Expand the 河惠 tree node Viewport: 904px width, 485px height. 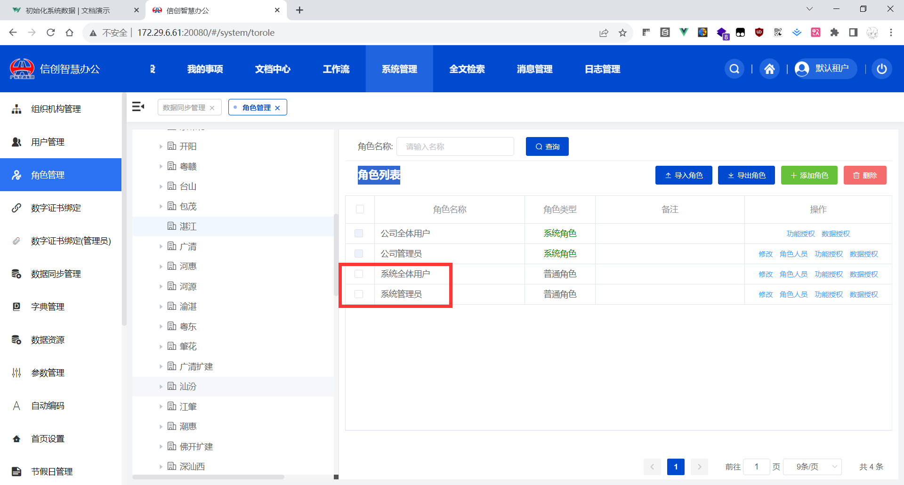point(161,267)
